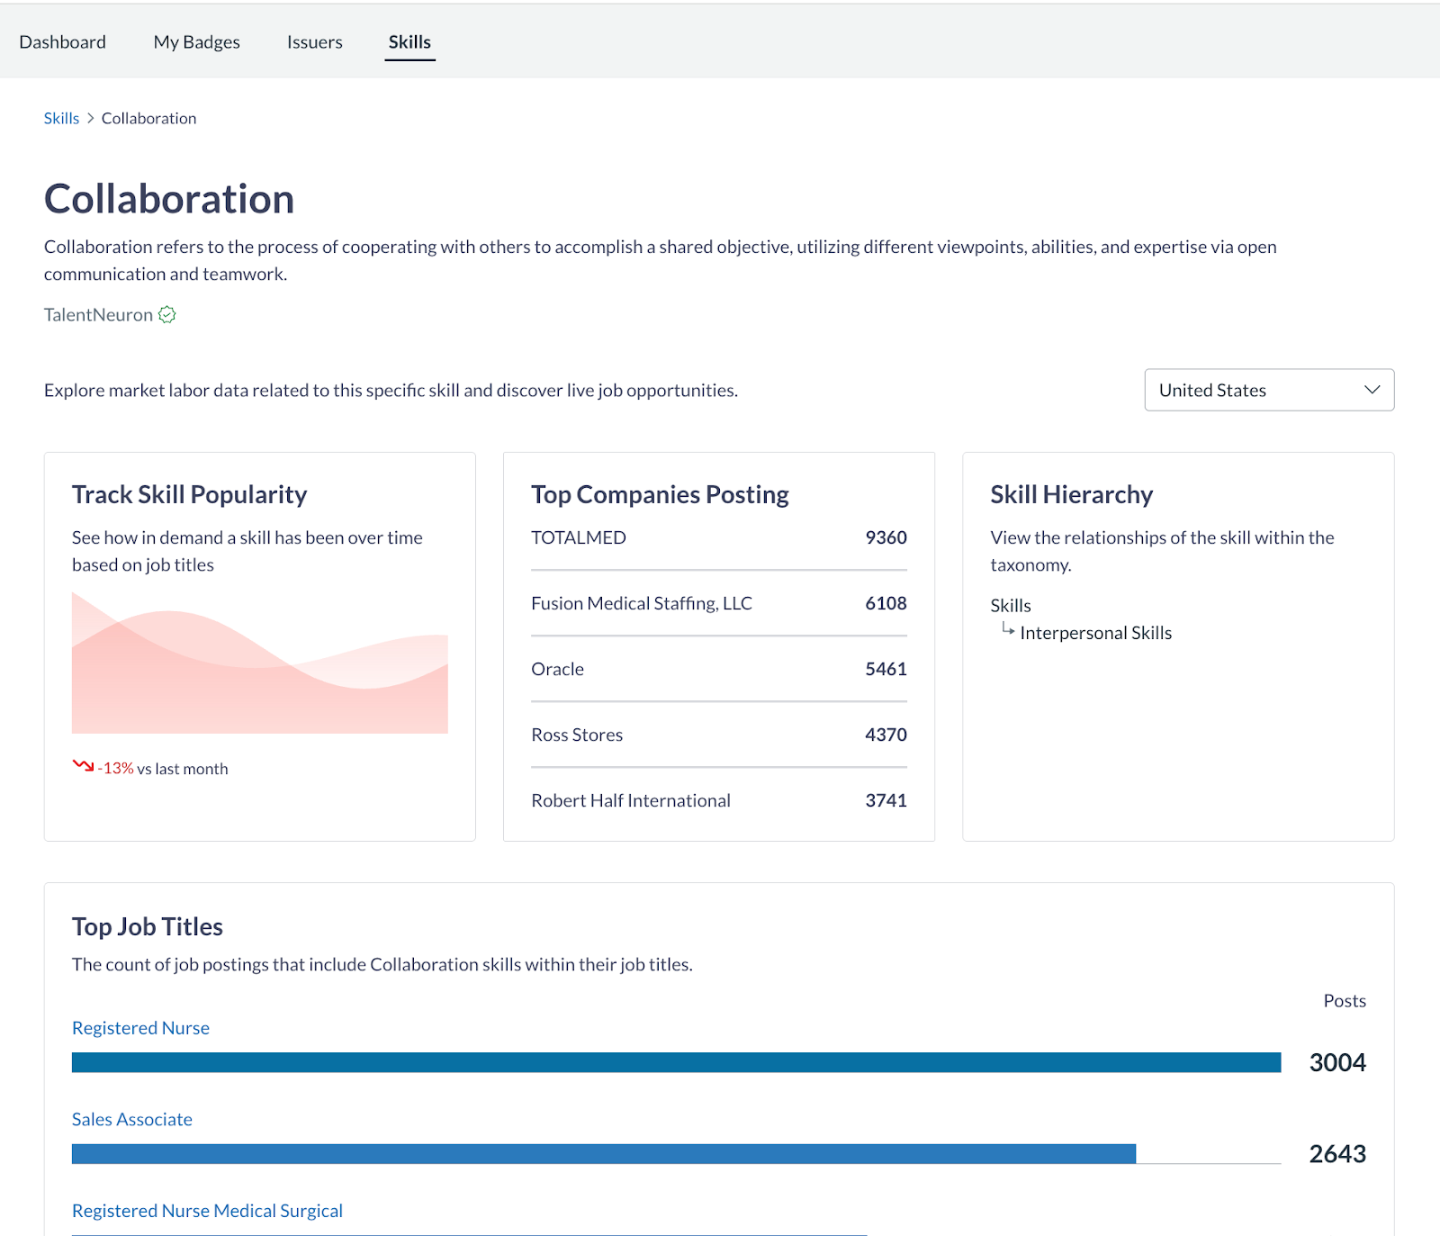Open the Registered Nurse job title link
Viewport: 1440px width, 1236px height.
139,1027
